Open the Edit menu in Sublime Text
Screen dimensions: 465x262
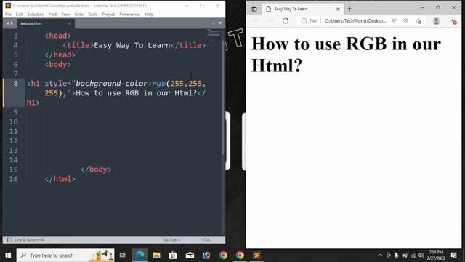(x=20, y=15)
